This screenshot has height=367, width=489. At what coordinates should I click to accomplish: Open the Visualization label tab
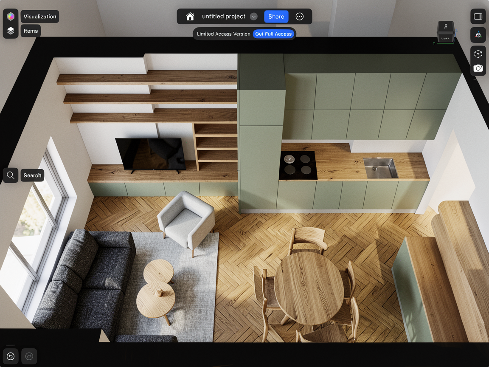coord(40,17)
